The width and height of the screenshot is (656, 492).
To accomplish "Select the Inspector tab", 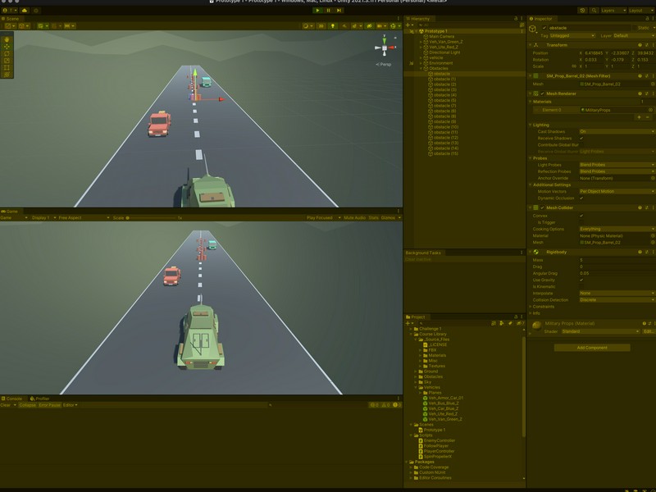I will click(541, 18).
